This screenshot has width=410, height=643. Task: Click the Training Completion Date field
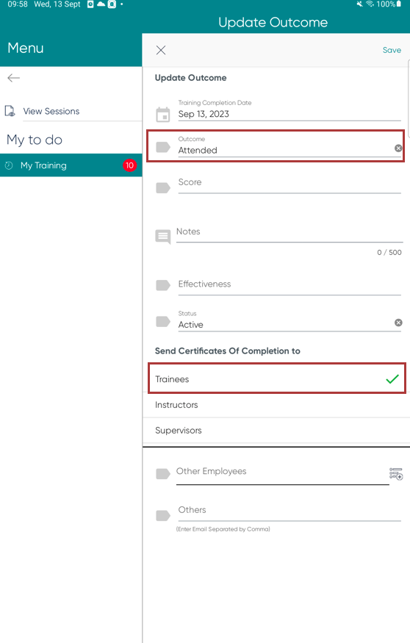click(x=289, y=110)
